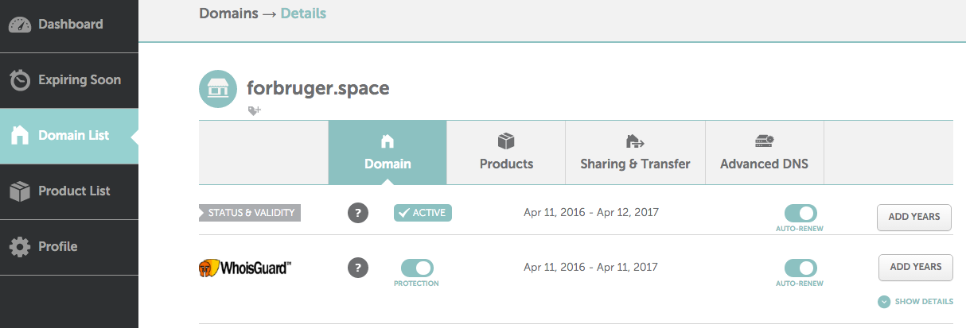
Task: Click the Profile gear icon
Action: [20, 247]
